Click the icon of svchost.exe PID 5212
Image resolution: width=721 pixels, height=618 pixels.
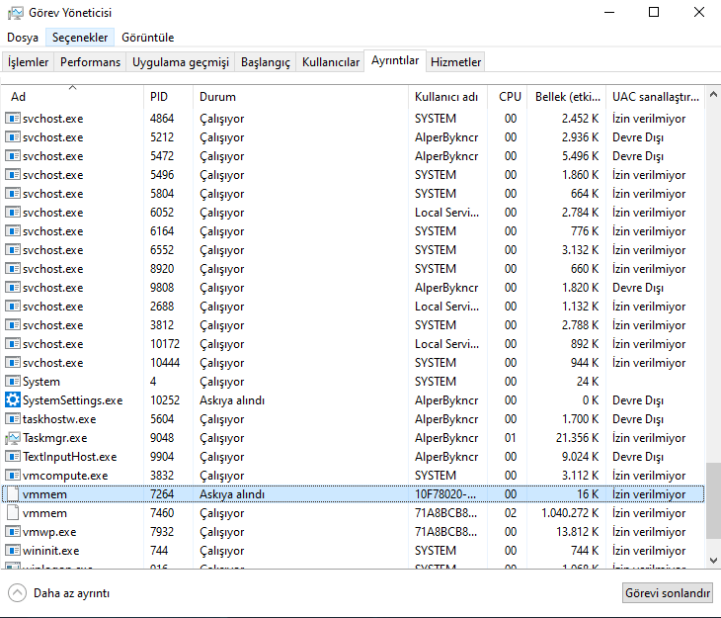[x=13, y=136]
